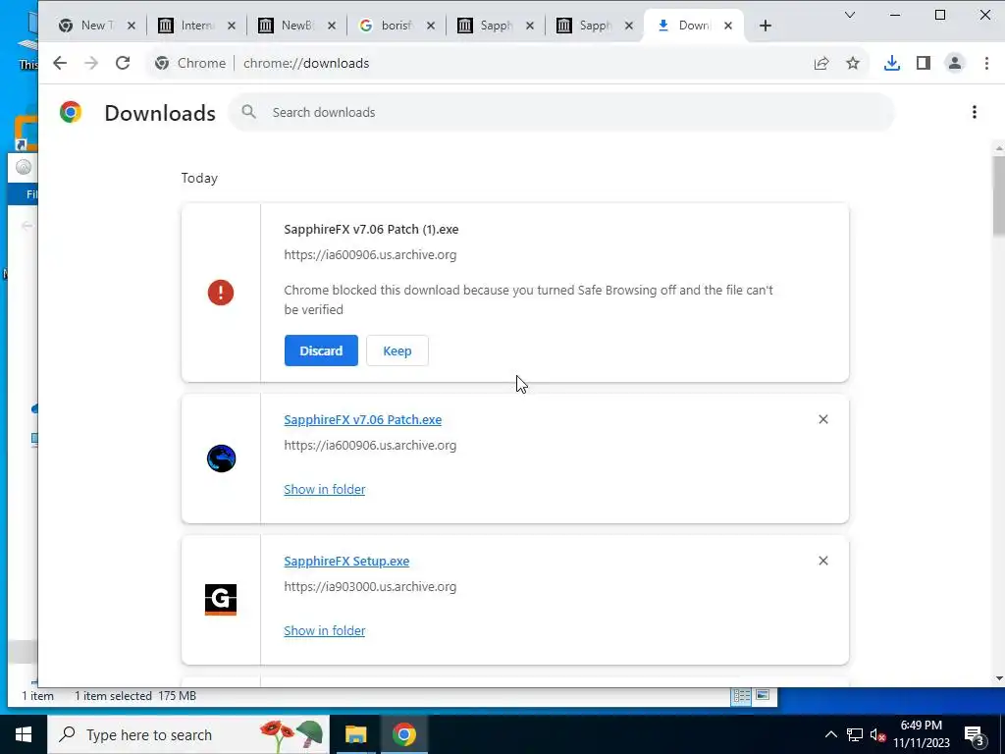The height and width of the screenshot is (754, 1005).
Task: Click the Today date heading
Action: pyautogui.click(x=199, y=179)
